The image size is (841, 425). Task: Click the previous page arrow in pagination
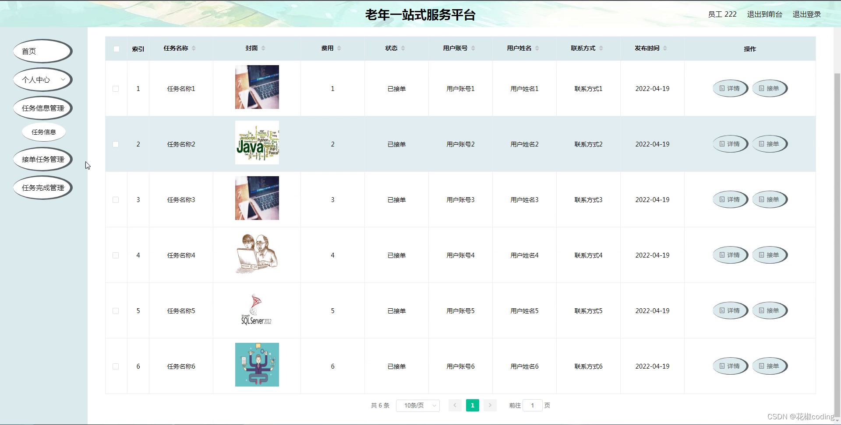[455, 405]
